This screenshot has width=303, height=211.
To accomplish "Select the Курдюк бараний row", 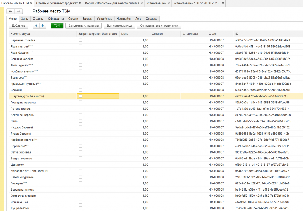I will point(156,127).
